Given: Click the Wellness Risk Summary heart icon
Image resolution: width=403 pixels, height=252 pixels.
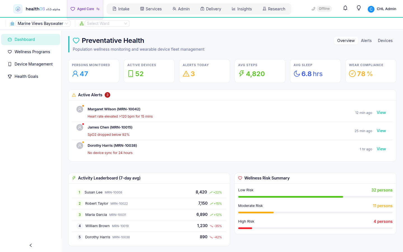Looking at the screenshot, I should point(240,178).
